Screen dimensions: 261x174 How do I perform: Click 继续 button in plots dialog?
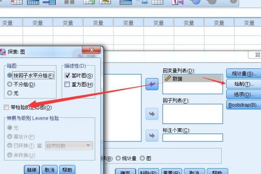pyautogui.click(x=32, y=170)
